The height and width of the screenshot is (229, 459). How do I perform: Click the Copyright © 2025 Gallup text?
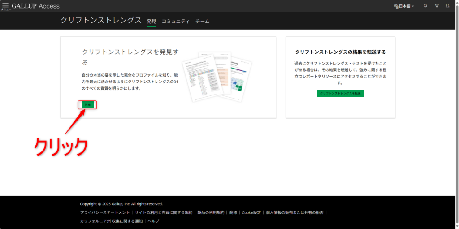pyautogui.click(x=121, y=204)
